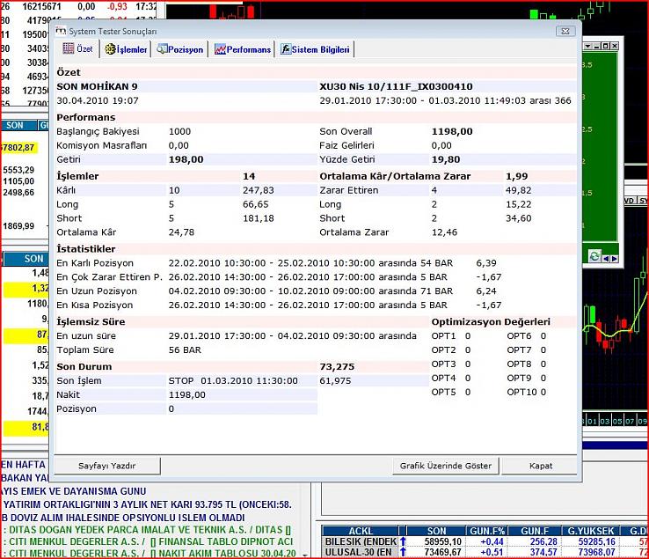Viewport: 649px width, 559px height.
Task: Open the green panel's dropdown arrow
Action: tap(587, 46)
